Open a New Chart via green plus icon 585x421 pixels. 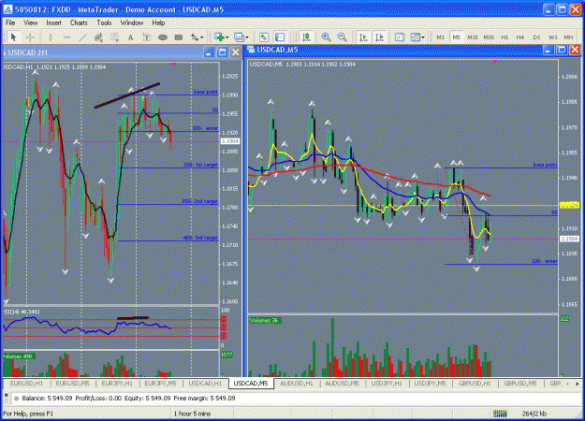click(219, 37)
